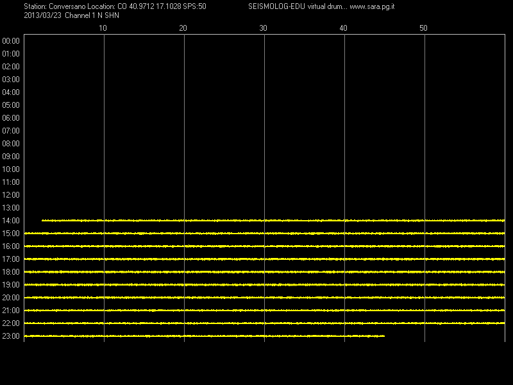Click the 40 minute axis label

(343, 28)
